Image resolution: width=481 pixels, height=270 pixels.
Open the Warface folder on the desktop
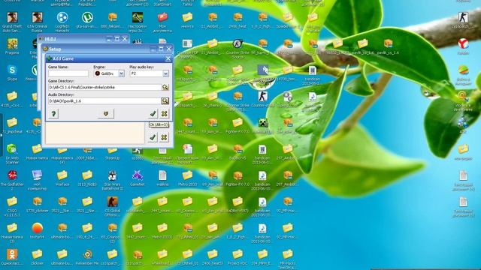[x=62, y=175]
